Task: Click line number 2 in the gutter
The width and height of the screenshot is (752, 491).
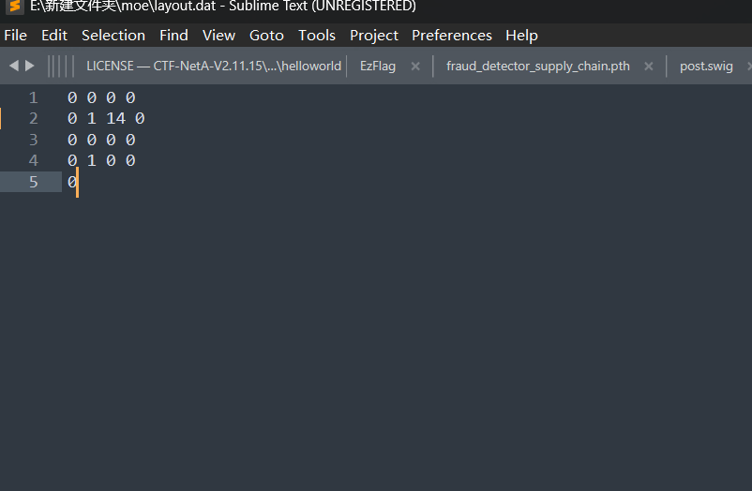Action: (34, 119)
